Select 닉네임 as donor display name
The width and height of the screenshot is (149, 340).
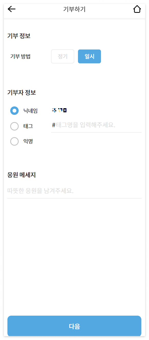click(x=15, y=111)
